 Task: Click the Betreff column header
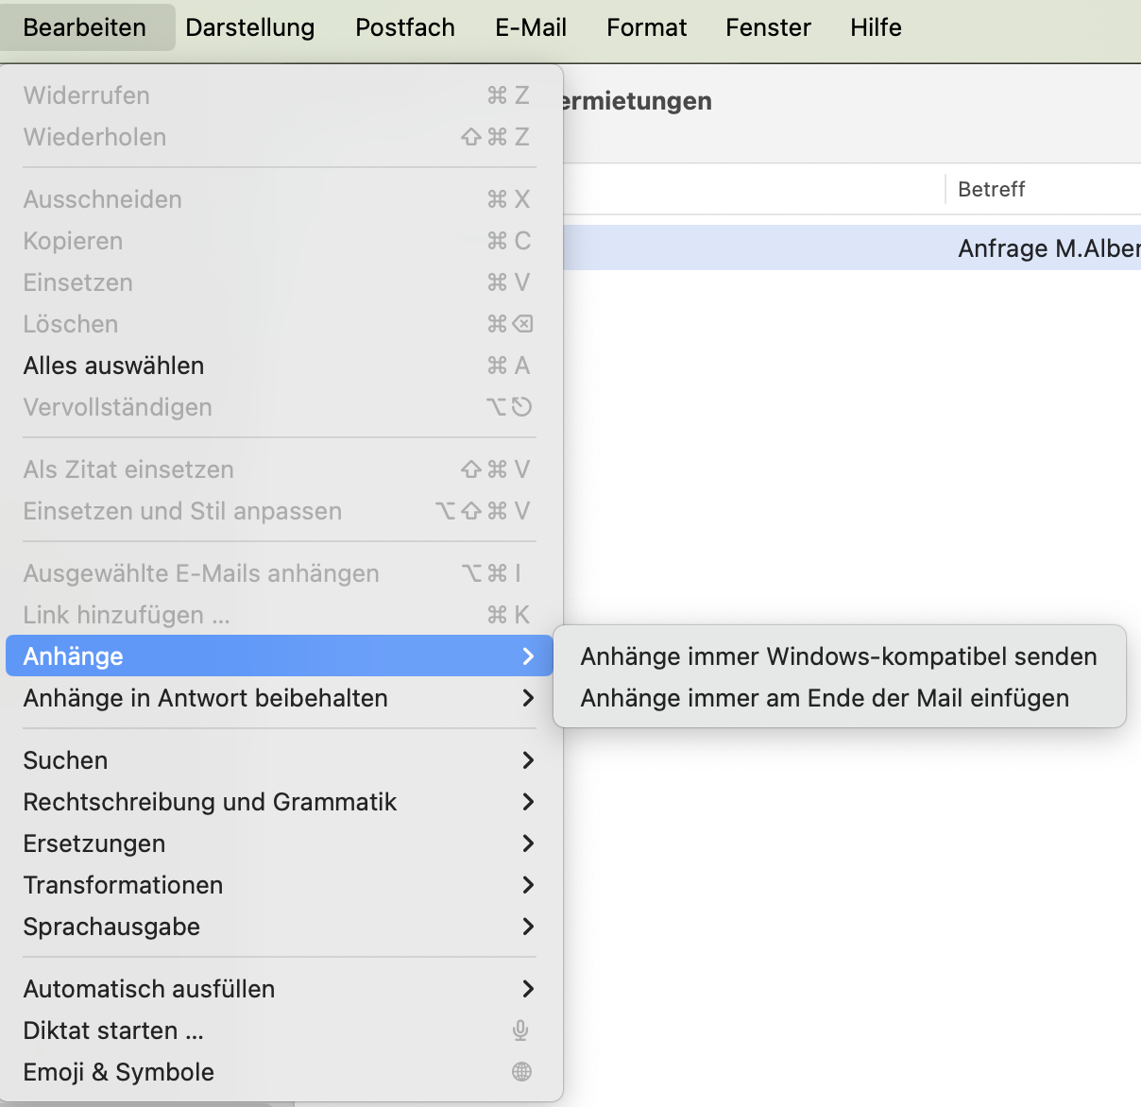991,189
